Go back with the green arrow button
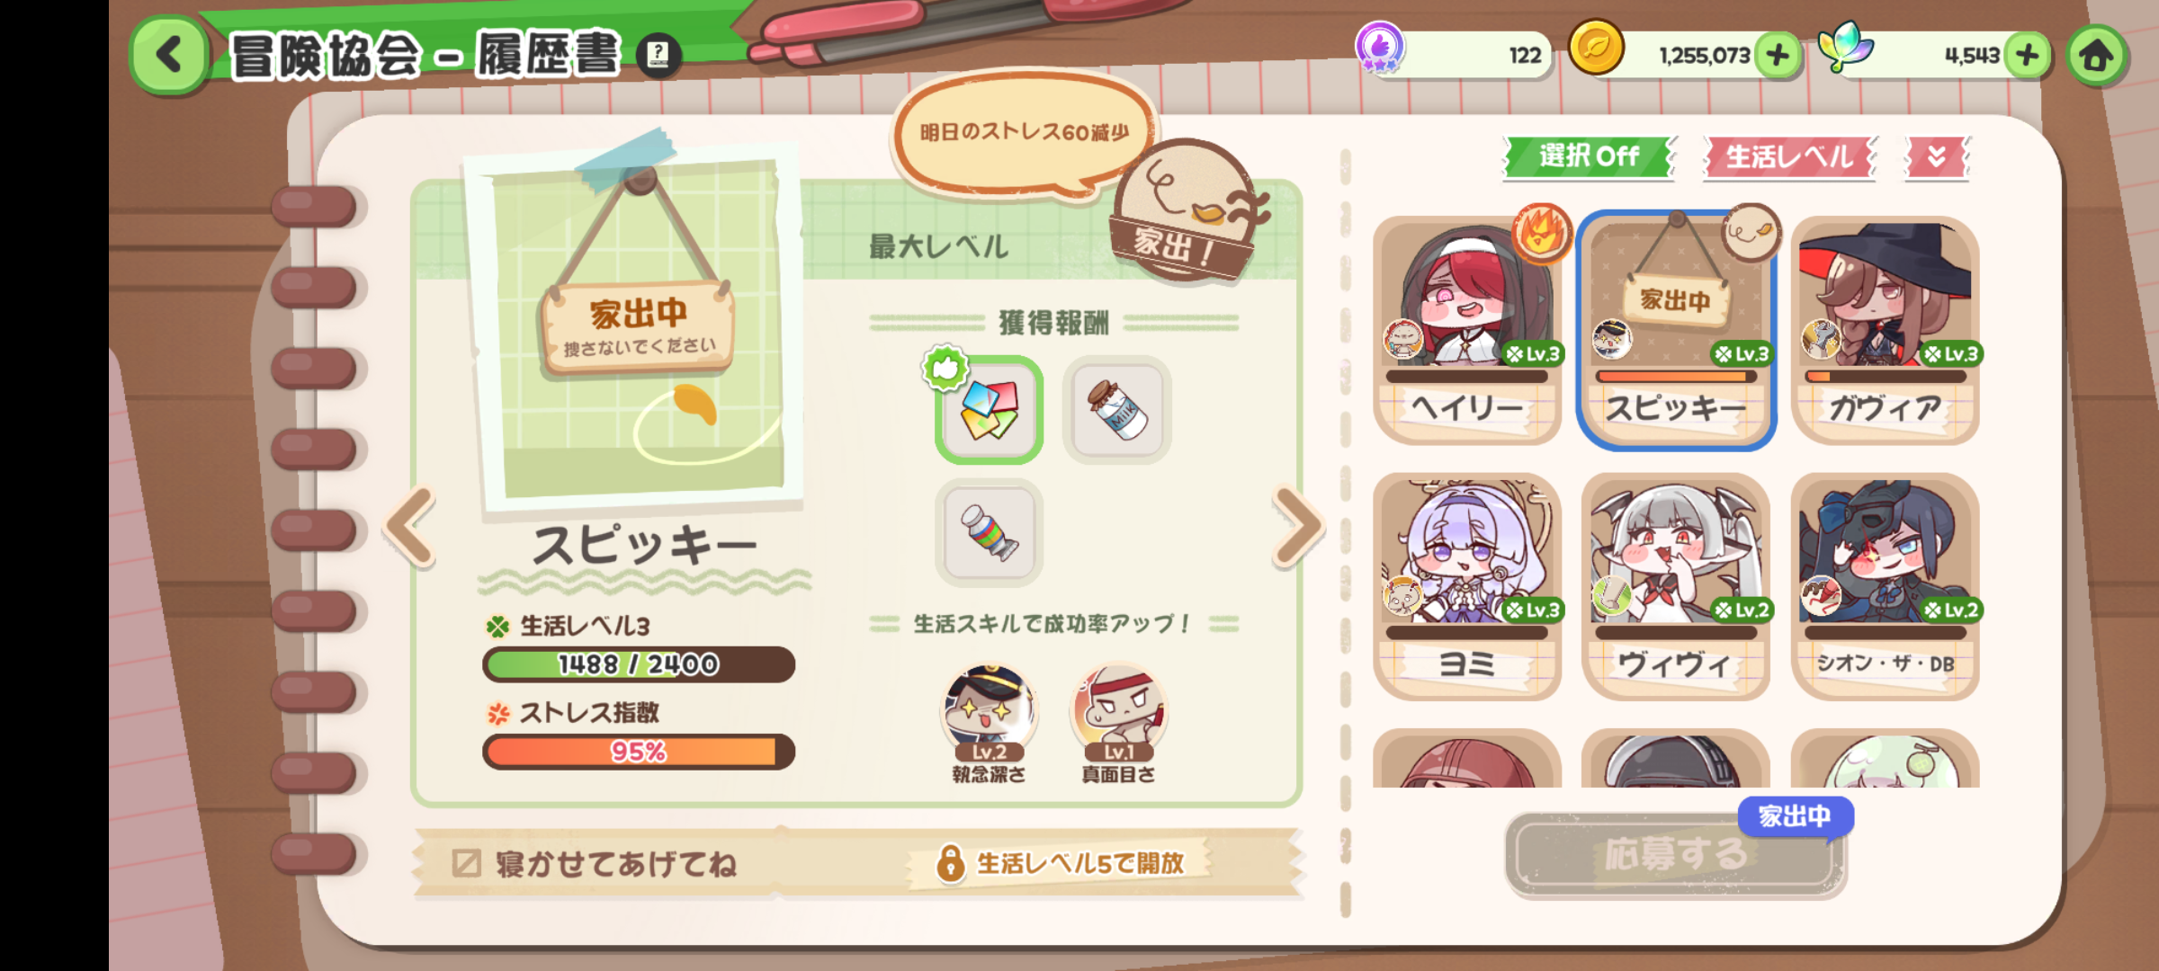The width and height of the screenshot is (2159, 971). [170, 56]
